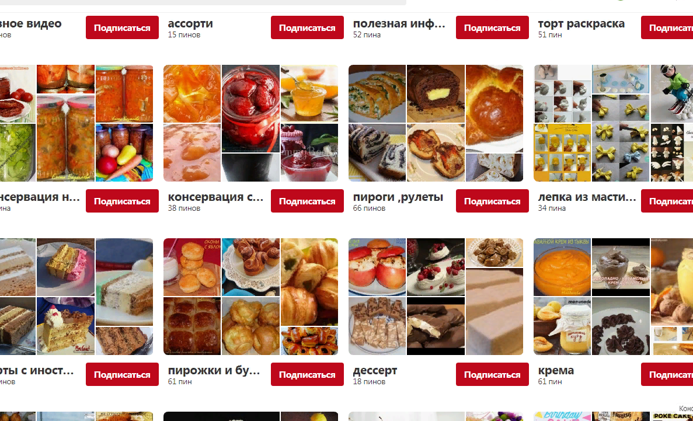The width and height of the screenshot is (693, 421).
Task: Open strawberry jam jar thumbnail
Action: coord(250,109)
